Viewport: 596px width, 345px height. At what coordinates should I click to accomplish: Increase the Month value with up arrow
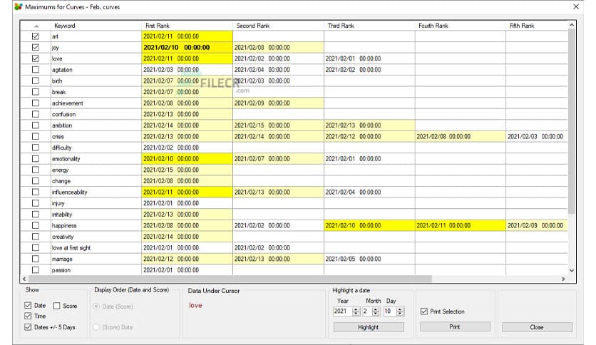pos(376,309)
